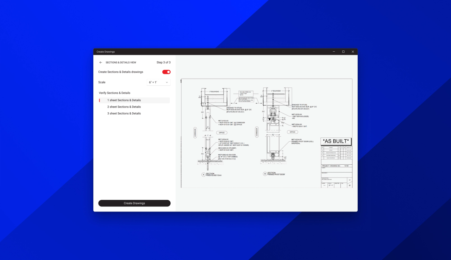Click the 'Verify Sections & Details' heading

[115, 93]
